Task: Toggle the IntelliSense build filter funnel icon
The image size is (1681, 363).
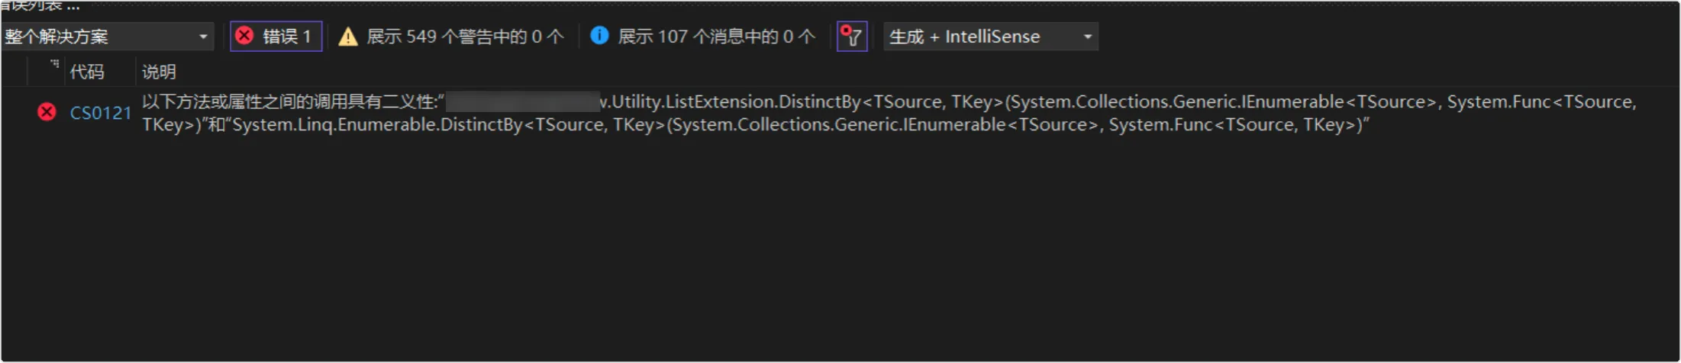Action: [852, 36]
